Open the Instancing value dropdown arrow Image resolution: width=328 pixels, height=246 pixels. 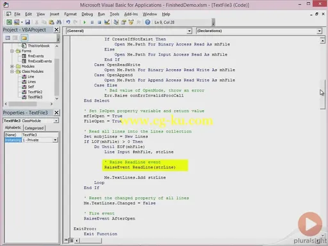click(x=55, y=140)
